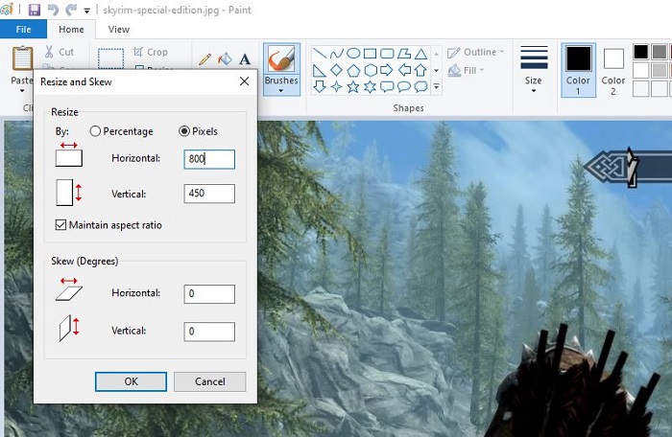Open the Quick Access Toolbar customize arrow
Image resolution: width=672 pixels, height=437 pixels.
[86, 11]
